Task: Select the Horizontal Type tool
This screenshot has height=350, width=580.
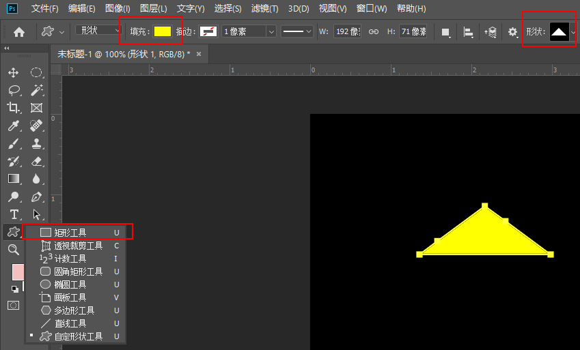Action: [x=14, y=214]
